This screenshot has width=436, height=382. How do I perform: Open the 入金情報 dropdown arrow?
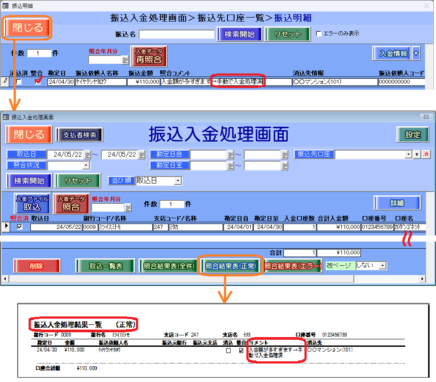(416, 54)
